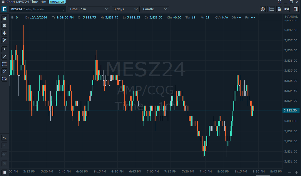301x176 pixels.
Task: Click the undo arrow icon
Action: tap(4, 138)
